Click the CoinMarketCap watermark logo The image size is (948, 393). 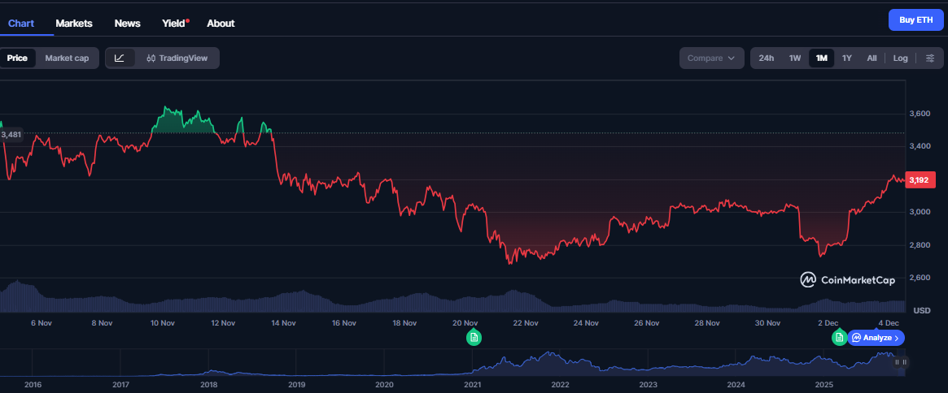pos(847,280)
